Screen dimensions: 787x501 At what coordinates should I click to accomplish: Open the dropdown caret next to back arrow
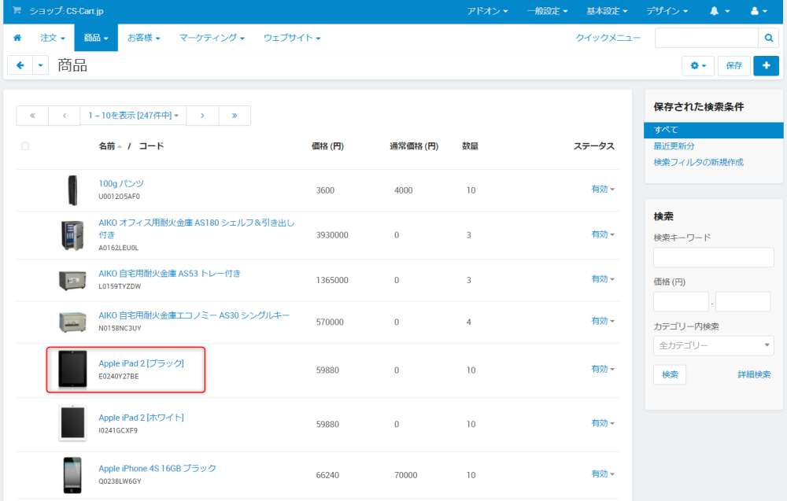tap(41, 65)
